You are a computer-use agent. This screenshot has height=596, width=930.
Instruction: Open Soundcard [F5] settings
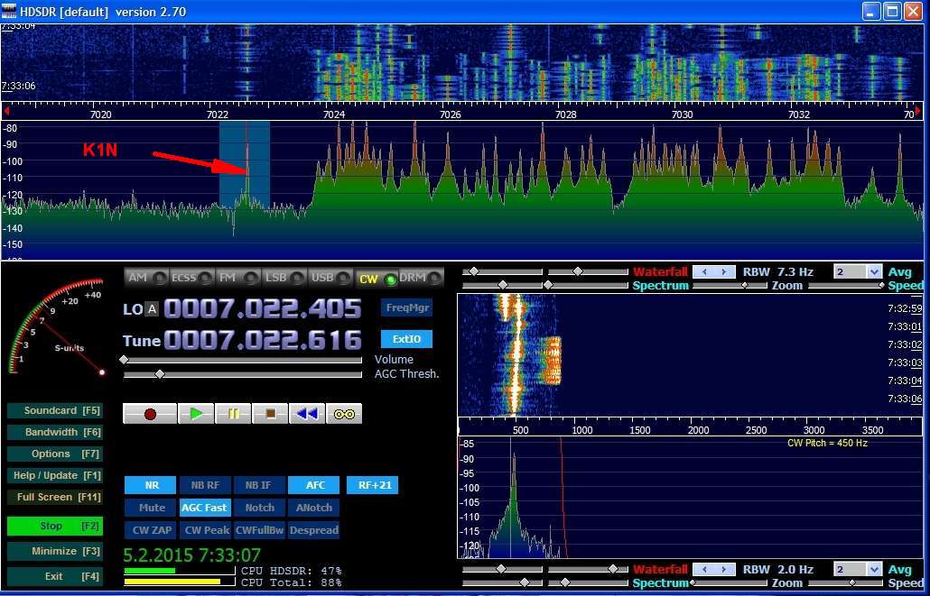[x=54, y=411]
